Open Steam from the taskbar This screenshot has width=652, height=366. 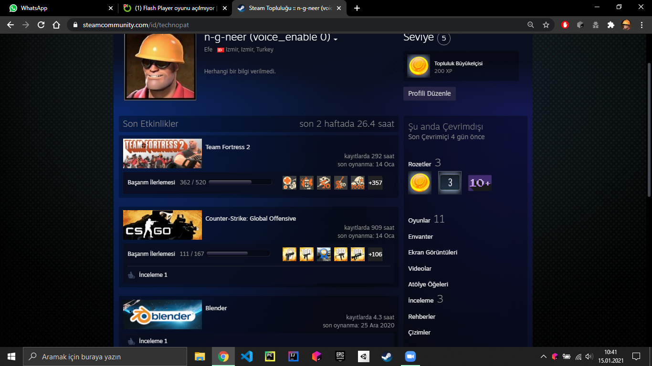click(x=387, y=356)
